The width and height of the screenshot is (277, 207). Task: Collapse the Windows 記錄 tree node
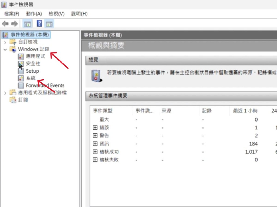coord(5,50)
